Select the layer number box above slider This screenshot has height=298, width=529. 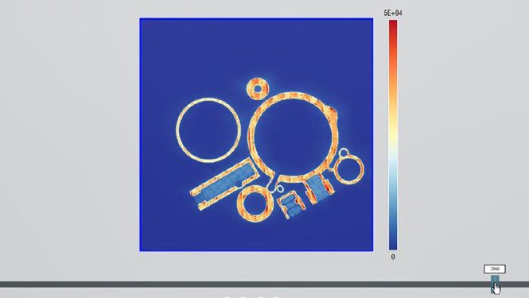(x=495, y=269)
